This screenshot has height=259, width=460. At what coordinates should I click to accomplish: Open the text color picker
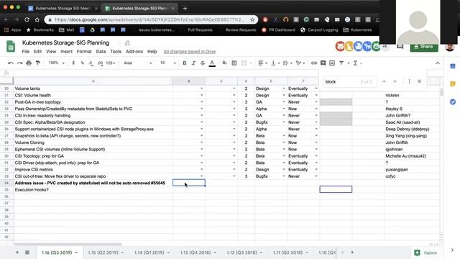click(212, 63)
